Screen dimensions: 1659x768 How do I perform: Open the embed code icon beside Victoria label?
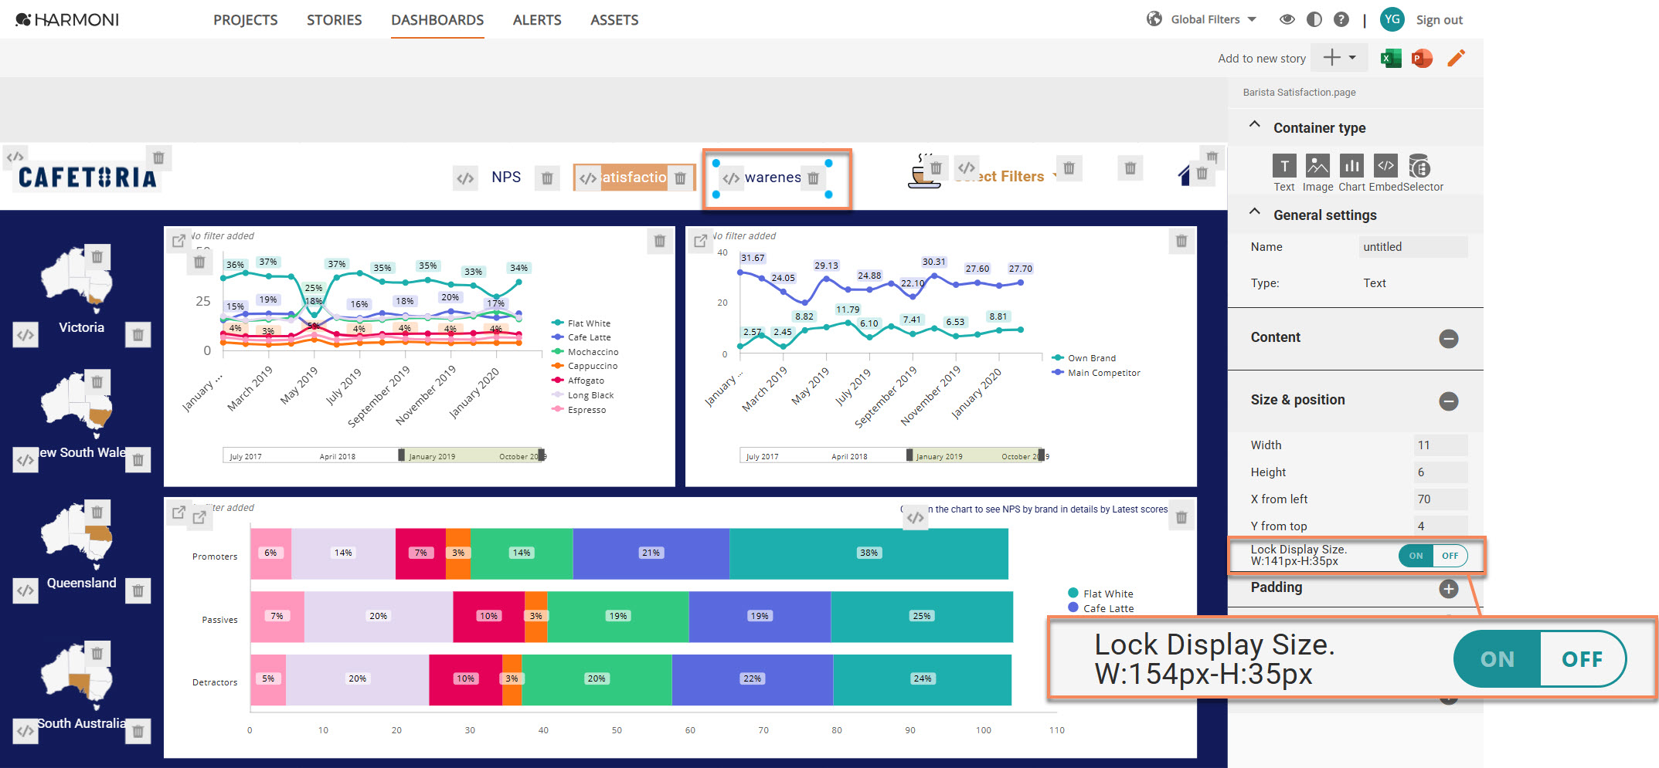coord(25,335)
